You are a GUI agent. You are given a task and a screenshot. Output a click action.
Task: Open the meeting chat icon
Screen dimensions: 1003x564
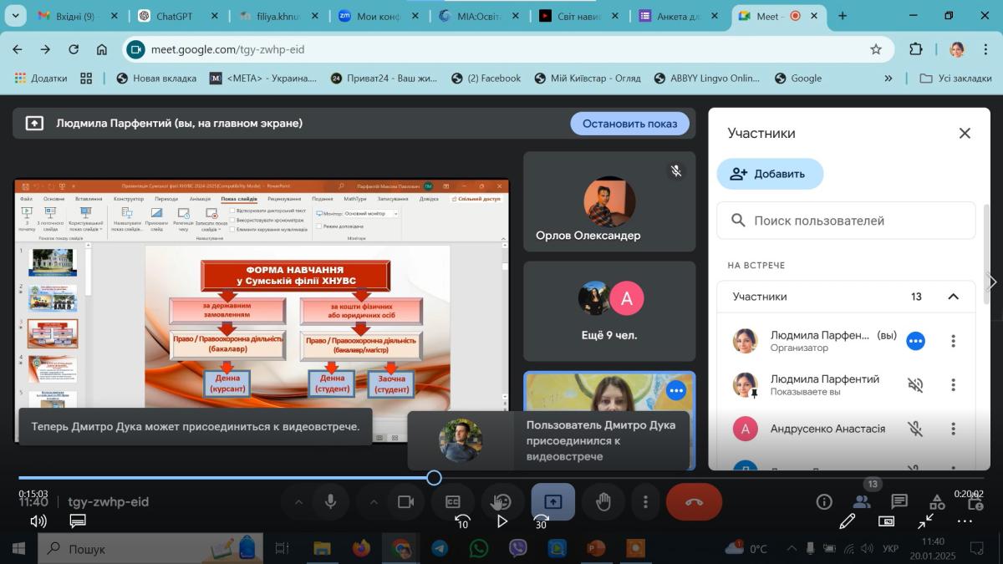coord(899,501)
